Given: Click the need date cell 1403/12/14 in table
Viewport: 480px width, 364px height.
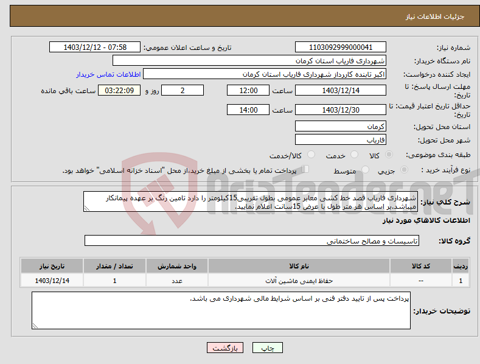Looking at the screenshot, I should [52, 281].
